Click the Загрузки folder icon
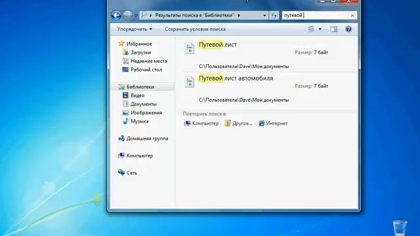Screen dimensions: 420x236 pos(125,52)
